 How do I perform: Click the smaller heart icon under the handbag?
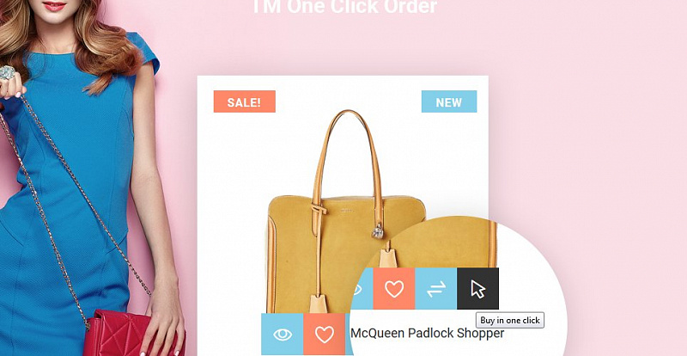325,335
